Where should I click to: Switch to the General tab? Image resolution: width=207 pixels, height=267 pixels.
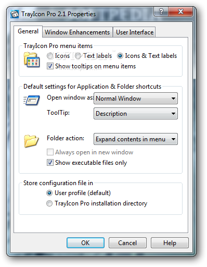28,31
